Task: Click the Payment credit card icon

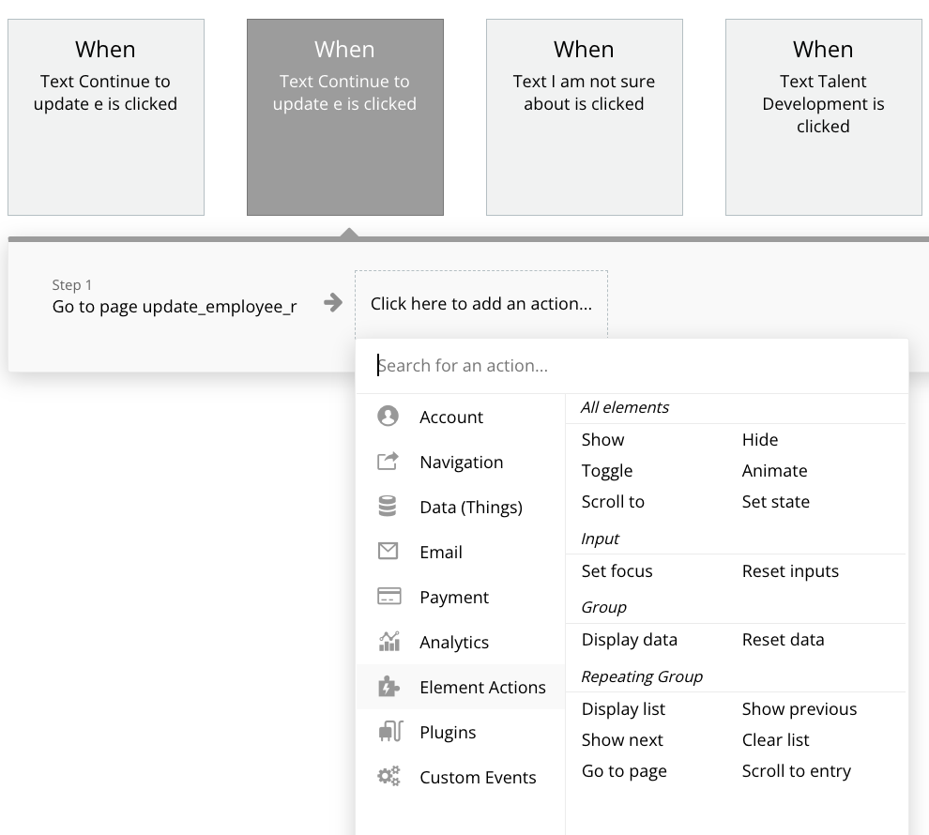Action: pos(388,597)
